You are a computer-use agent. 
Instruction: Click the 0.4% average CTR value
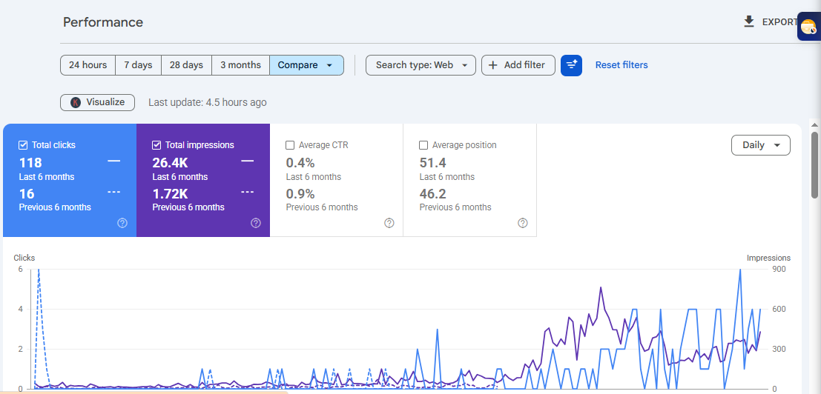[x=300, y=162]
